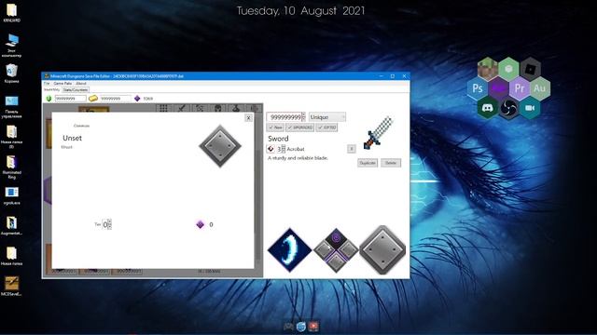Select the all items grid filter icon
The image size is (597, 335).
coord(163,108)
